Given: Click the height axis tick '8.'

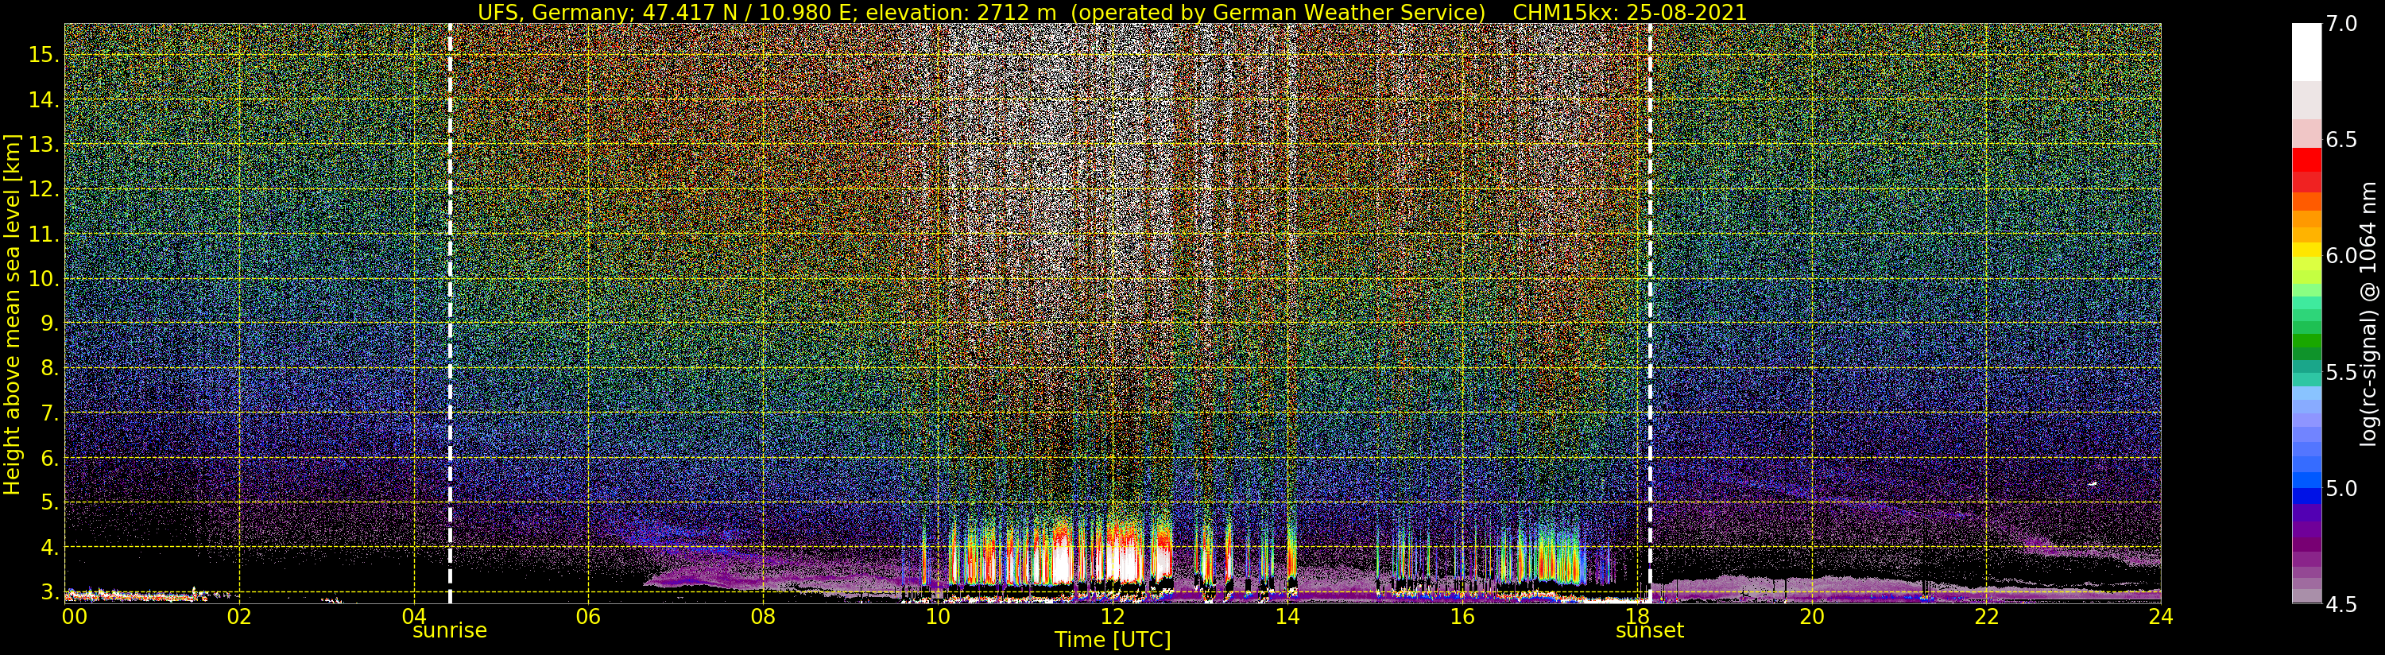Looking at the screenshot, I should pyautogui.click(x=48, y=368).
